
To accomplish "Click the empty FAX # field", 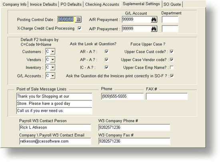I will 167,96.
